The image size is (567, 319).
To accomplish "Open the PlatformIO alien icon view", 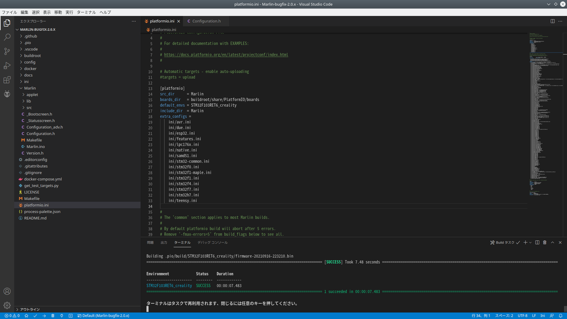I will click(7, 94).
